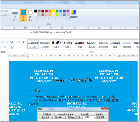Open the Outline (轮廓) dropdown in Paint
The width and height of the screenshot is (140, 122).
[5, 11]
